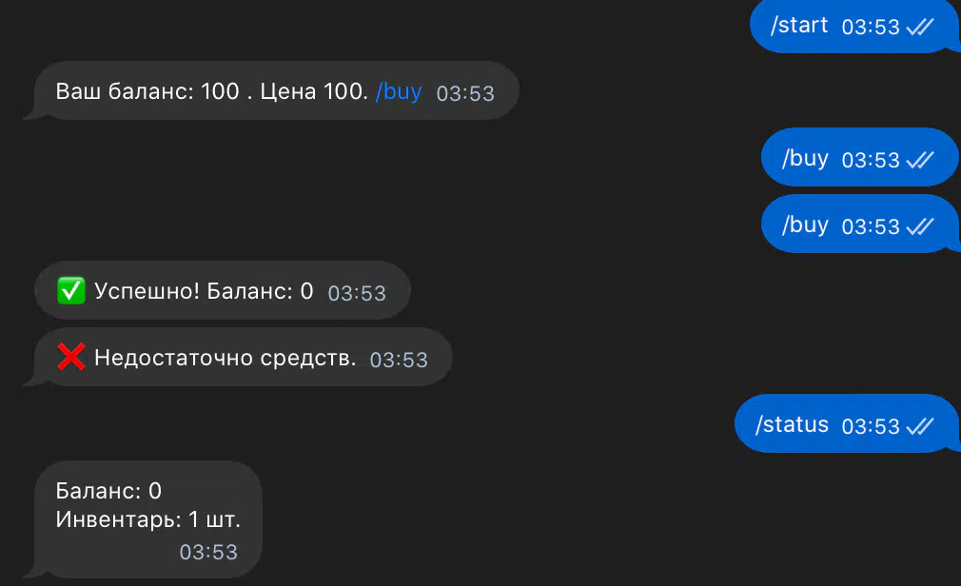Click the /buy command link in bot message

point(399,92)
